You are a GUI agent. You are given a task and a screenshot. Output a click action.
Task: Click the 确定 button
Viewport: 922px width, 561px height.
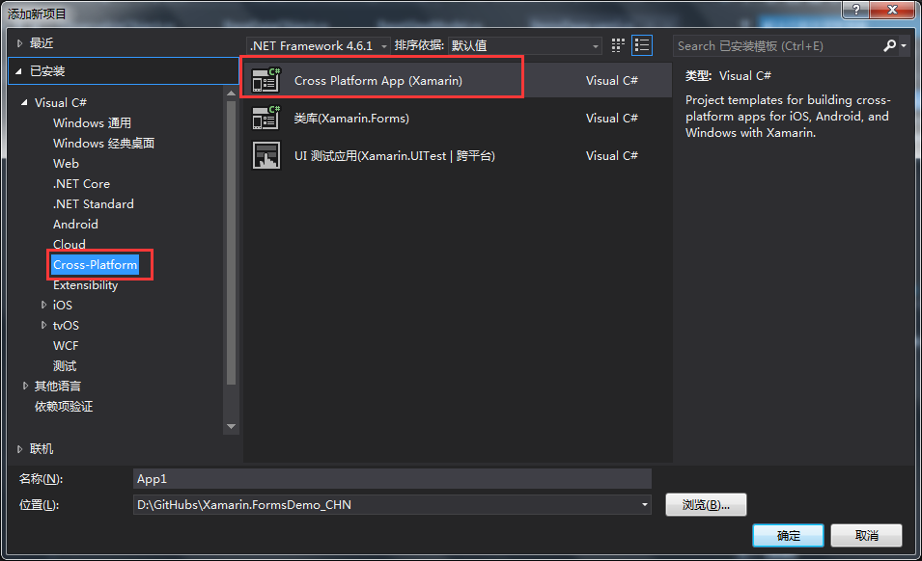789,535
